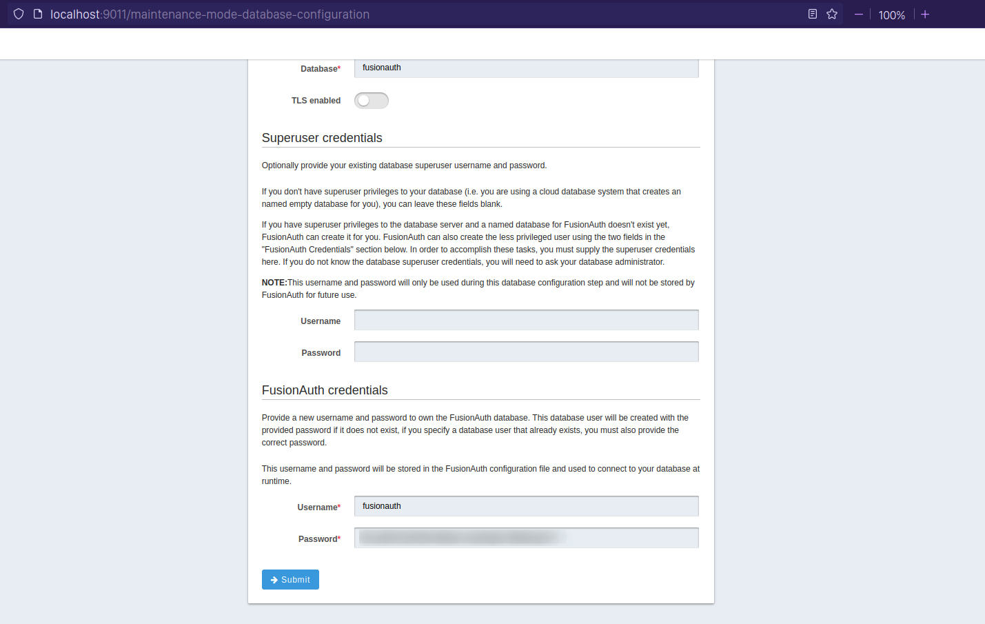Click 'If you have superuser privileges' paragraph
Viewport: 985px width, 624px height.
pos(478,243)
